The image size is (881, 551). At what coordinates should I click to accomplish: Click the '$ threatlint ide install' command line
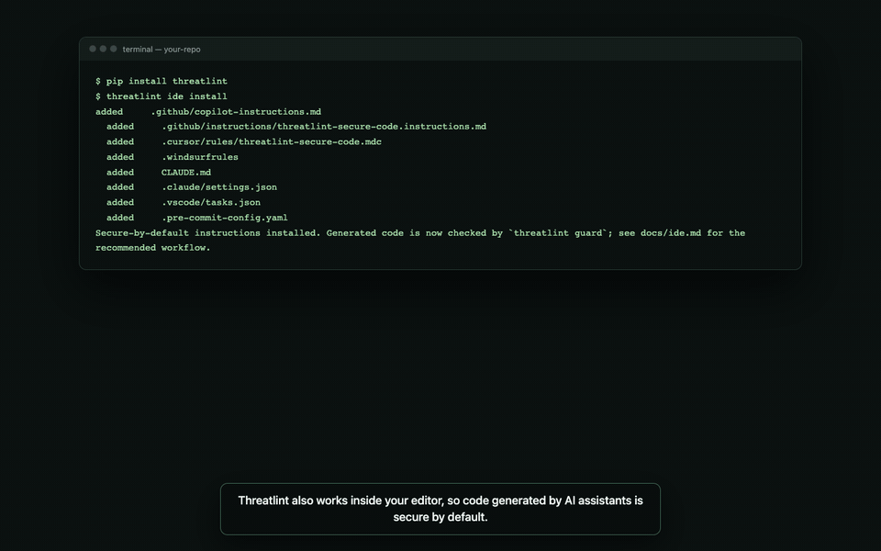click(162, 96)
